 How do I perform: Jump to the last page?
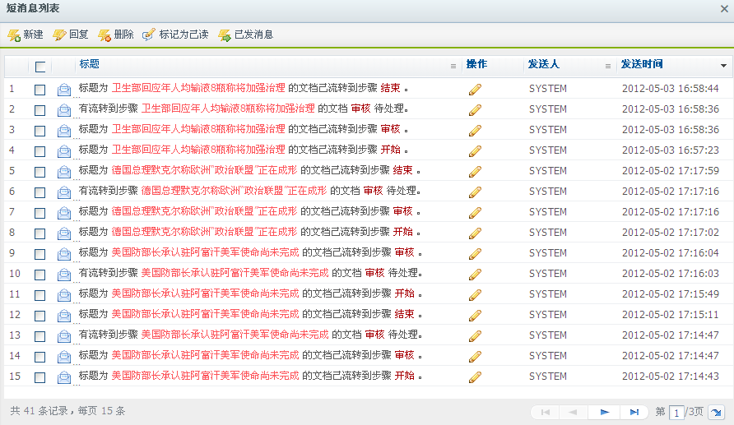634,412
